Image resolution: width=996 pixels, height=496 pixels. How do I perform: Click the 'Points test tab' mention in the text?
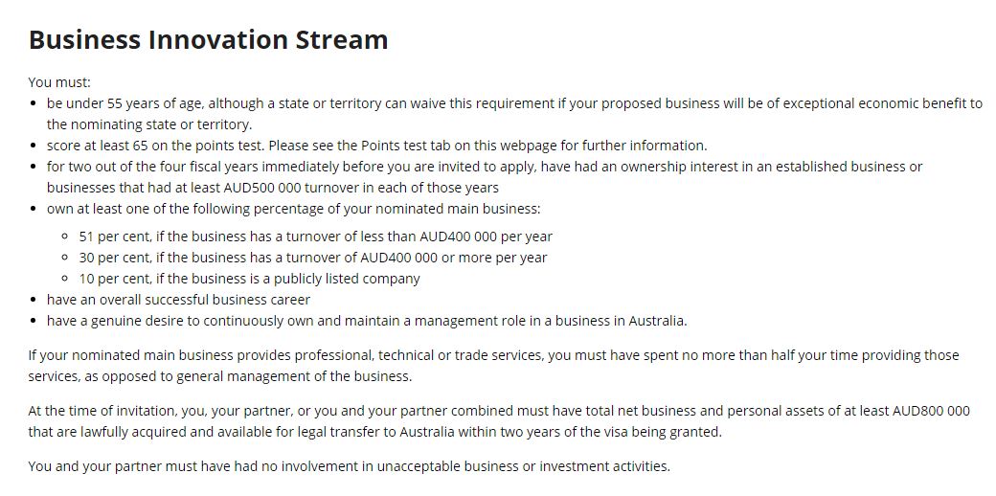[x=406, y=146]
